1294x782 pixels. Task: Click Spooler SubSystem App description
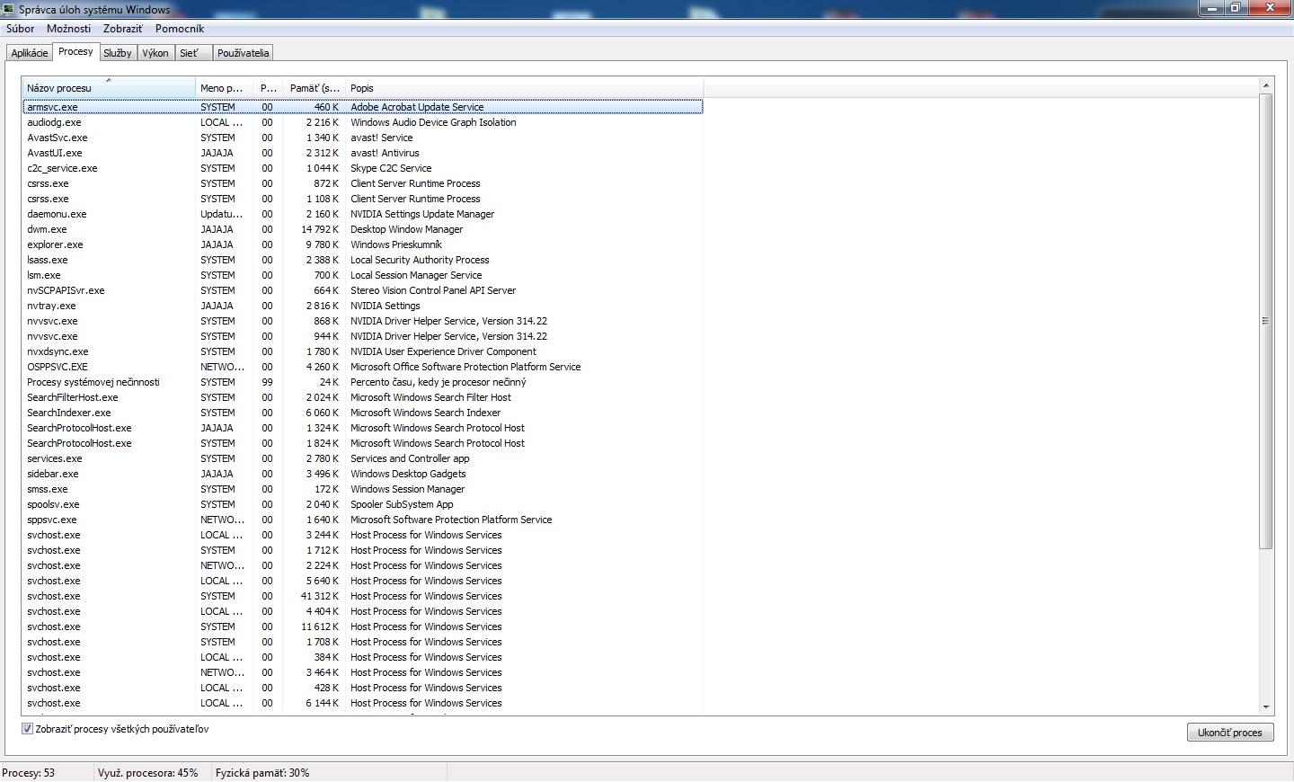pyautogui.click(x=402, y=504)
